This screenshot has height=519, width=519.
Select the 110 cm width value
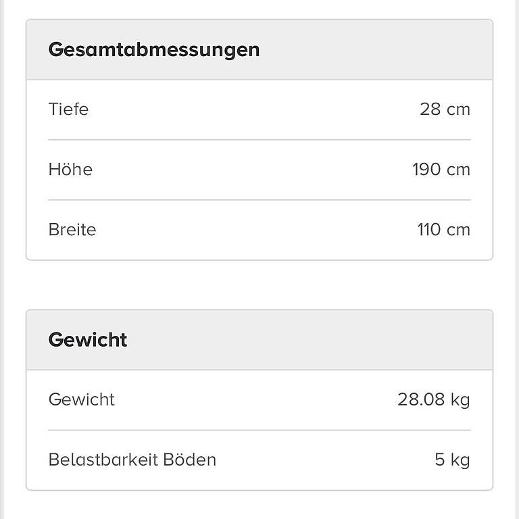pos(443,229)
